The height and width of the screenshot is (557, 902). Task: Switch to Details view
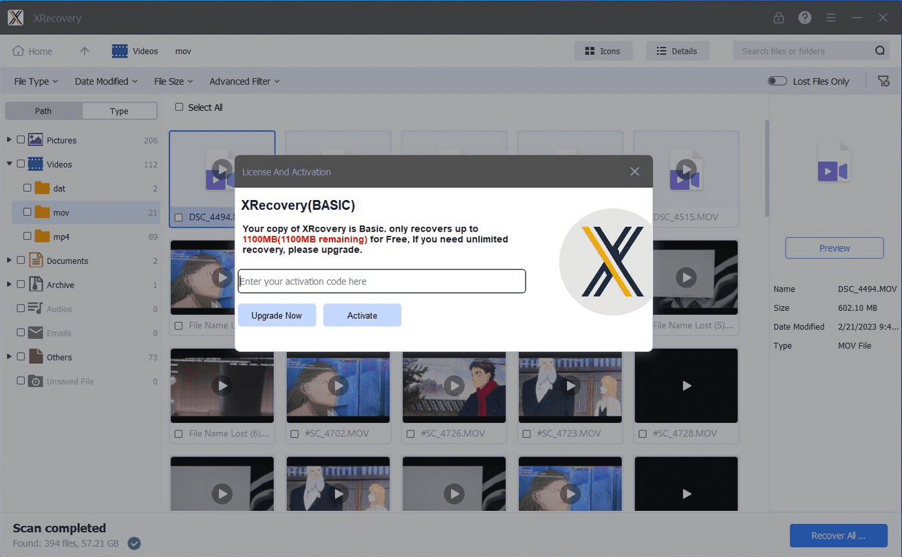point(677,51)
